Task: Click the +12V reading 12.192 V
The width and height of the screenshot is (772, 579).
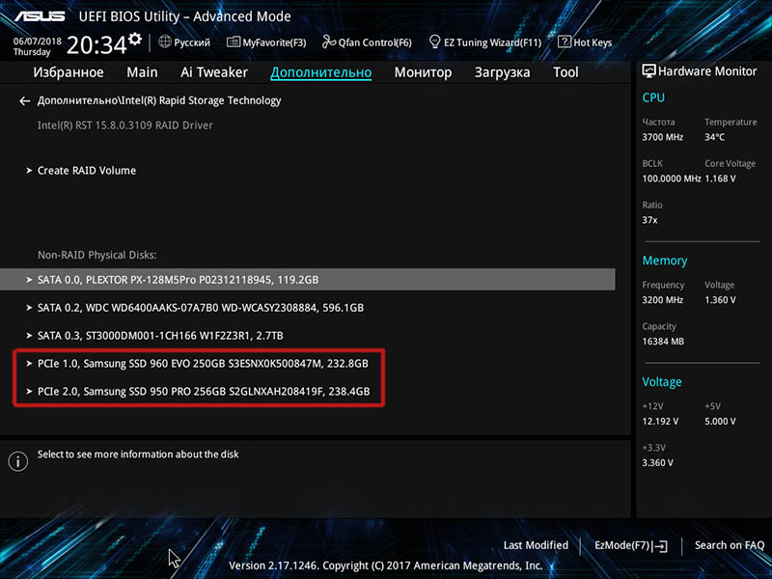Action: (660, 422)
